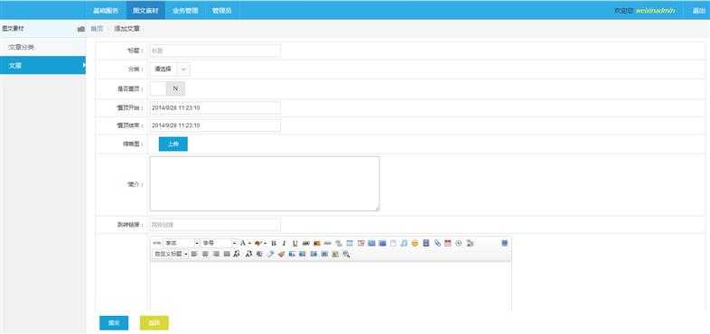The height and width of the screenshot is (334, 710).
Task: Open 文章分类 in the left sidebar
Action: (42, 47)
